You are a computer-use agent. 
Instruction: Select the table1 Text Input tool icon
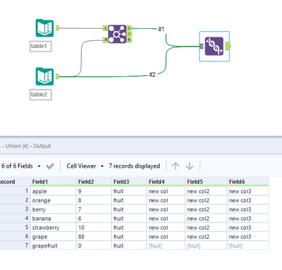(x=44, y=28)
